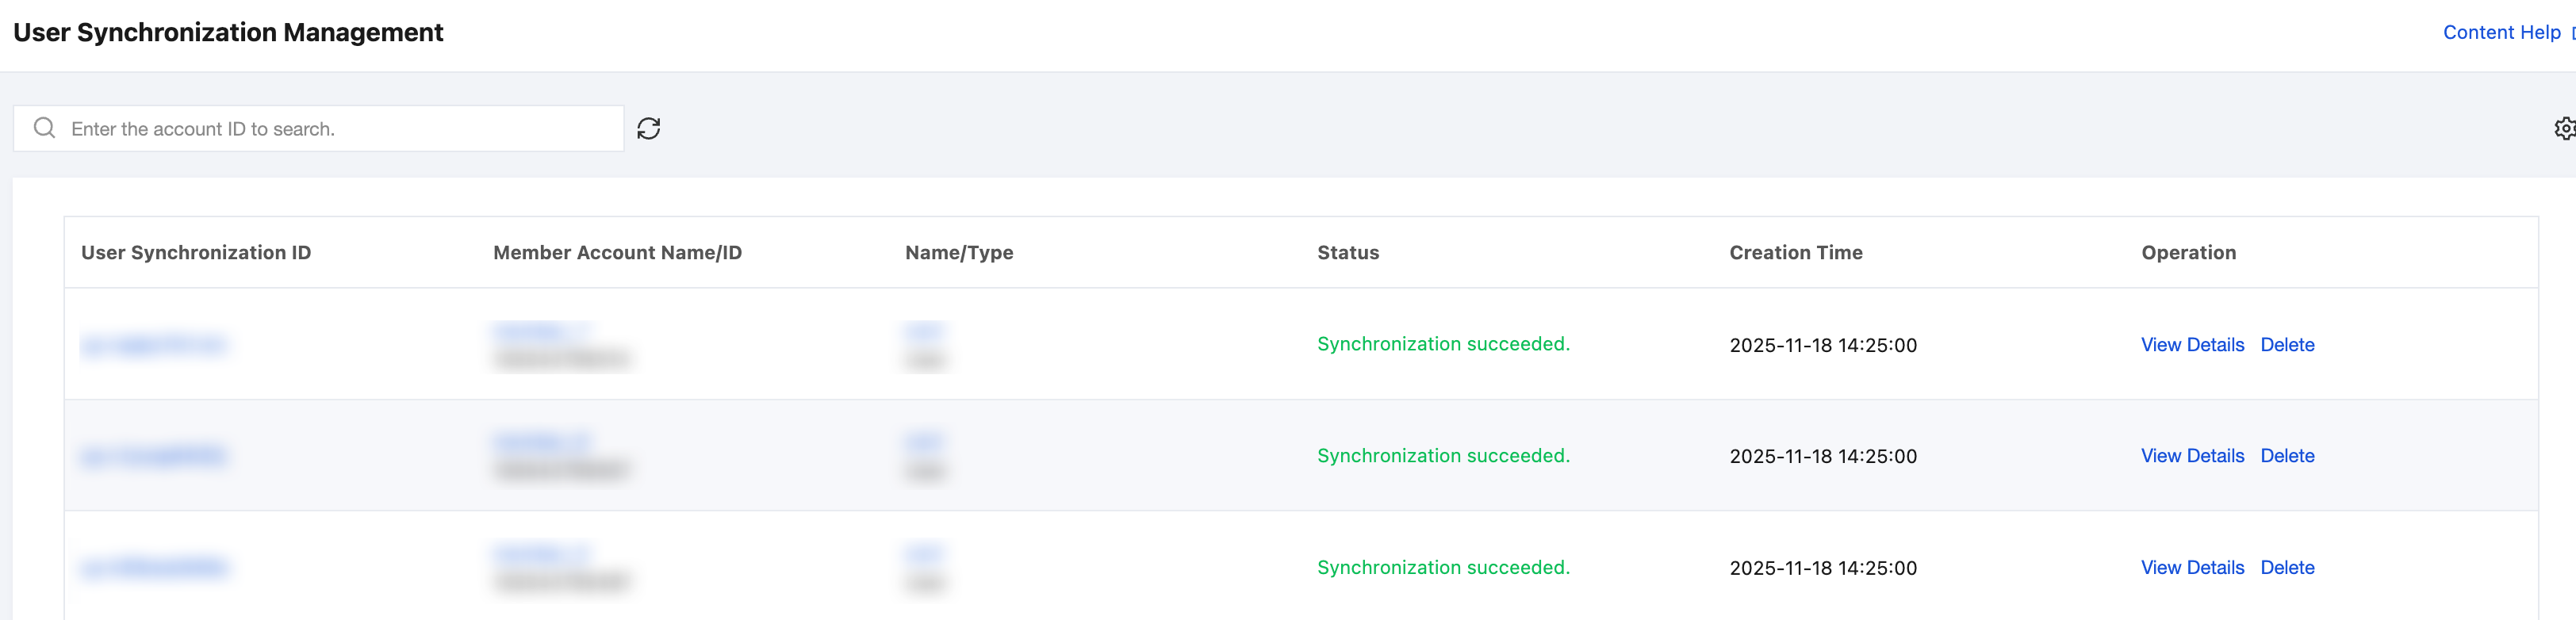The width and height of the screenshot is (2576, 620).
Task: Open table settings via the gear icon
Action: coord(2564,129)
